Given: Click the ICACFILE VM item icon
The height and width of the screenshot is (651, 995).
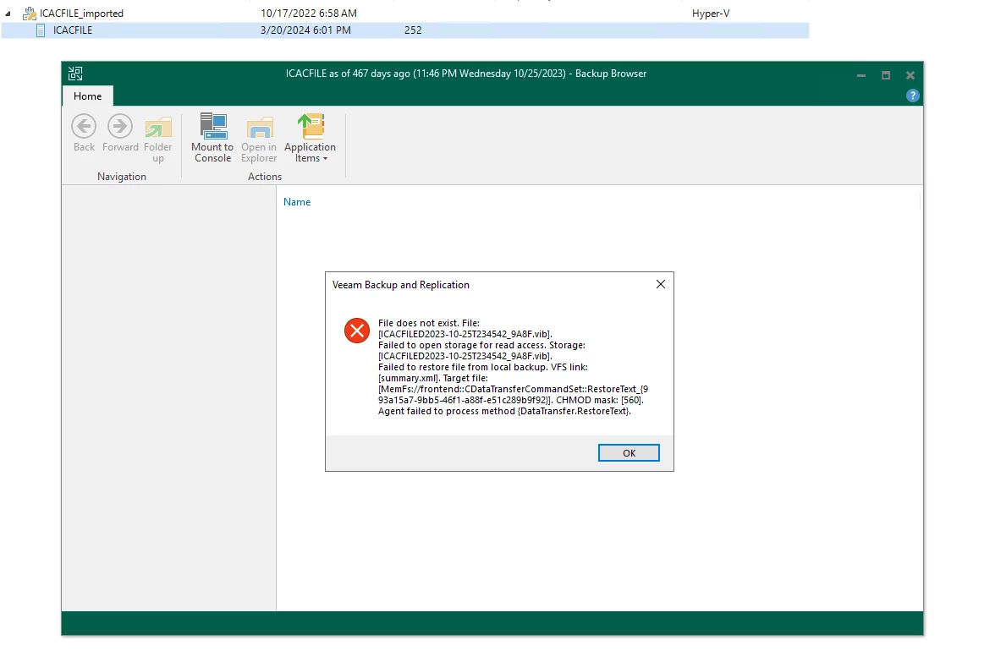Looking at the screenshot, I should coord(41,30).
